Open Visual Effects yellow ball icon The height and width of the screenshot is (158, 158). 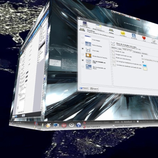123,33
